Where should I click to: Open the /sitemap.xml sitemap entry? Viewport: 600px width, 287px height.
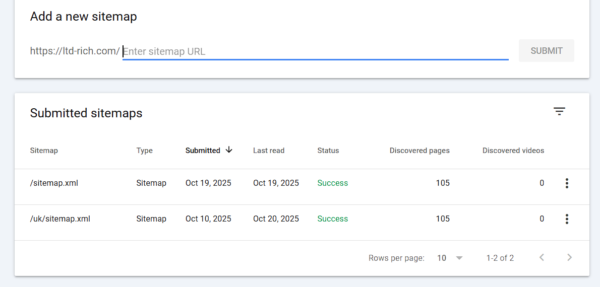coord(54,183)
